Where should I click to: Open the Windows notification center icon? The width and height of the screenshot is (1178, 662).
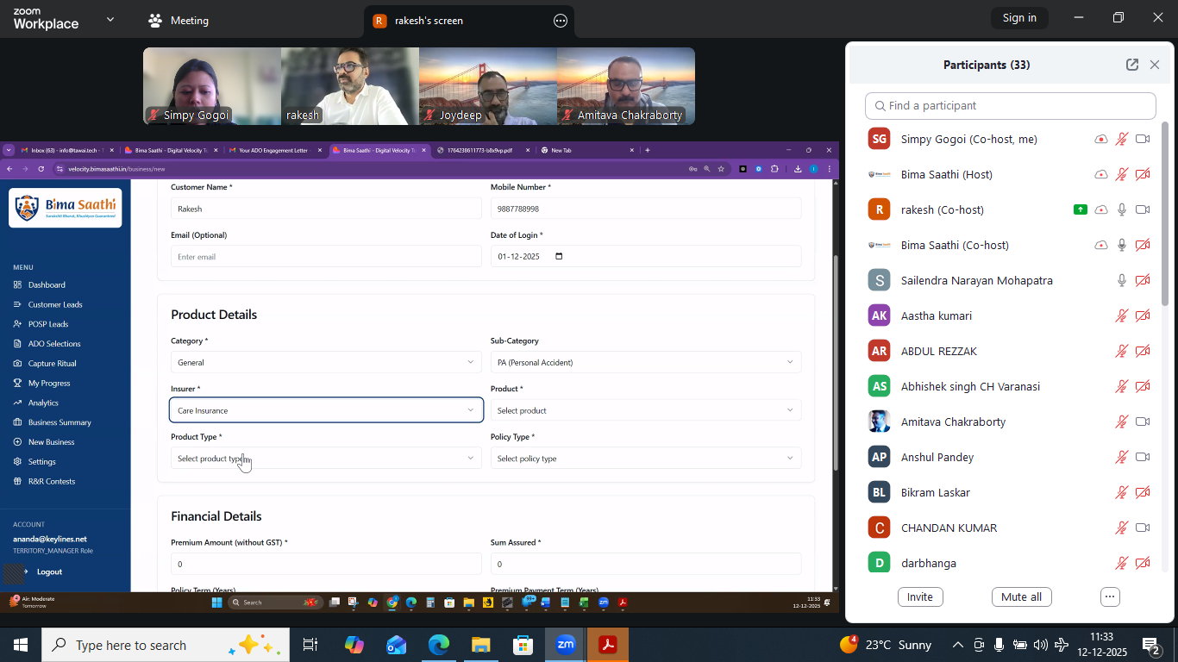point(1150,645)
